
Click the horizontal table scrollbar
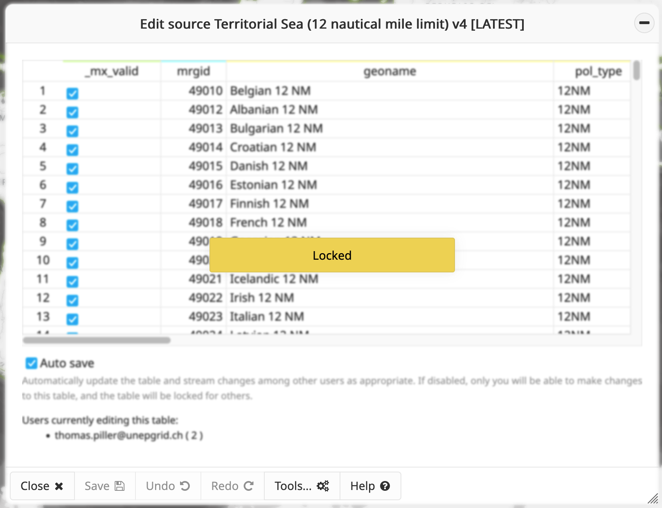pyautogui.click(x=97, y=340)
